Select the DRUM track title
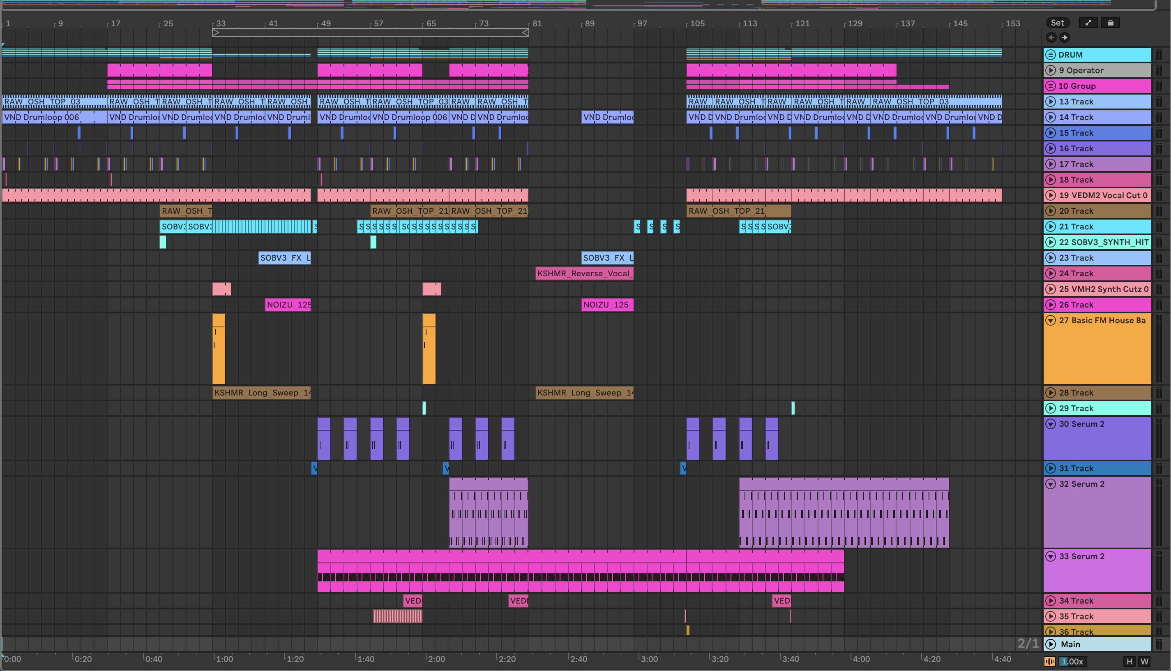 (1070, 54)
